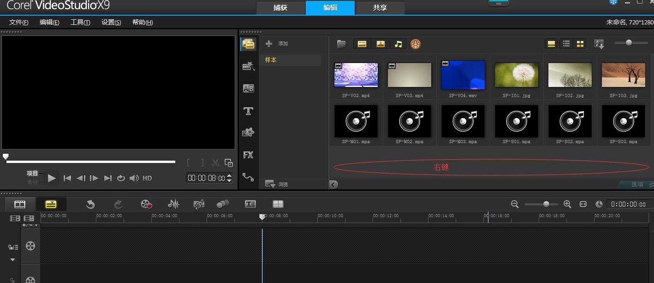Toggle video files display in library
The height and width of the screenshot is (283, 654).
coord(362,44)
